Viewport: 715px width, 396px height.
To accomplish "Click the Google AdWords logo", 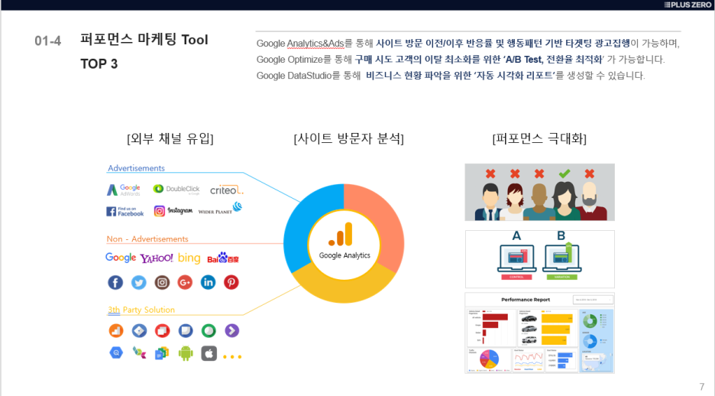I will [124, 190].
